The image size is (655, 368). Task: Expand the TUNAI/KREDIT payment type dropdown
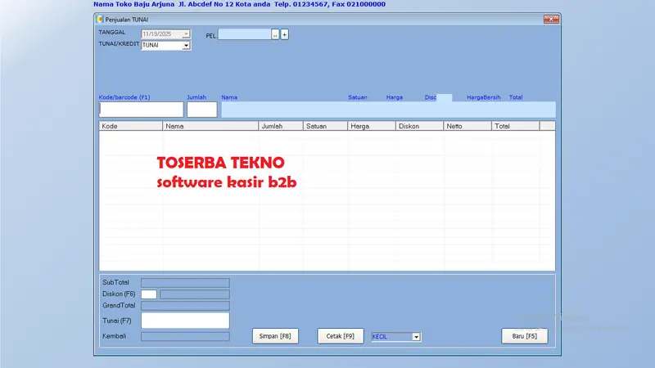(186, 46)
